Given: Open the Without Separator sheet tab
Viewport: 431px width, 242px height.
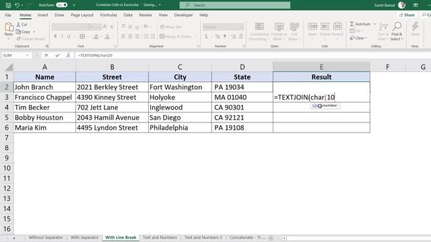Looking at the screenshot, I should click(x=46, y=237).
